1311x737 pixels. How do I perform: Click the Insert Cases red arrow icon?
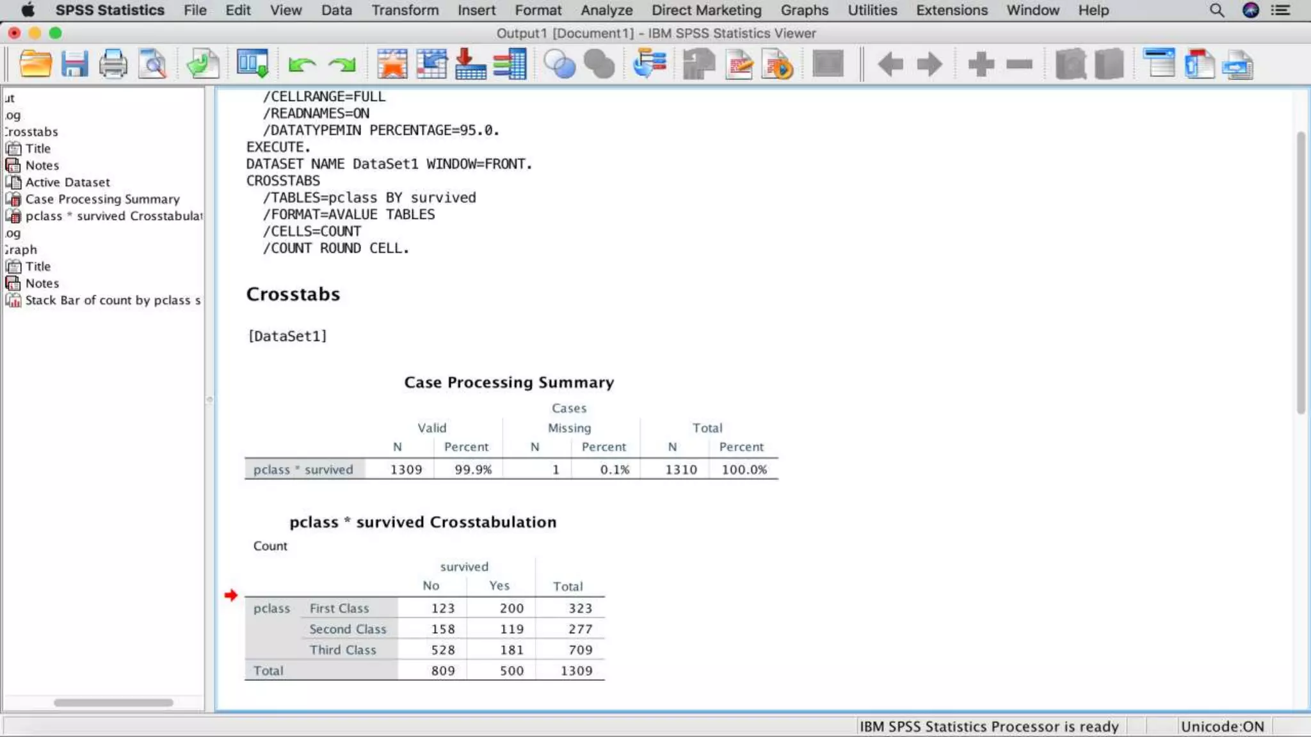point(471,64)
